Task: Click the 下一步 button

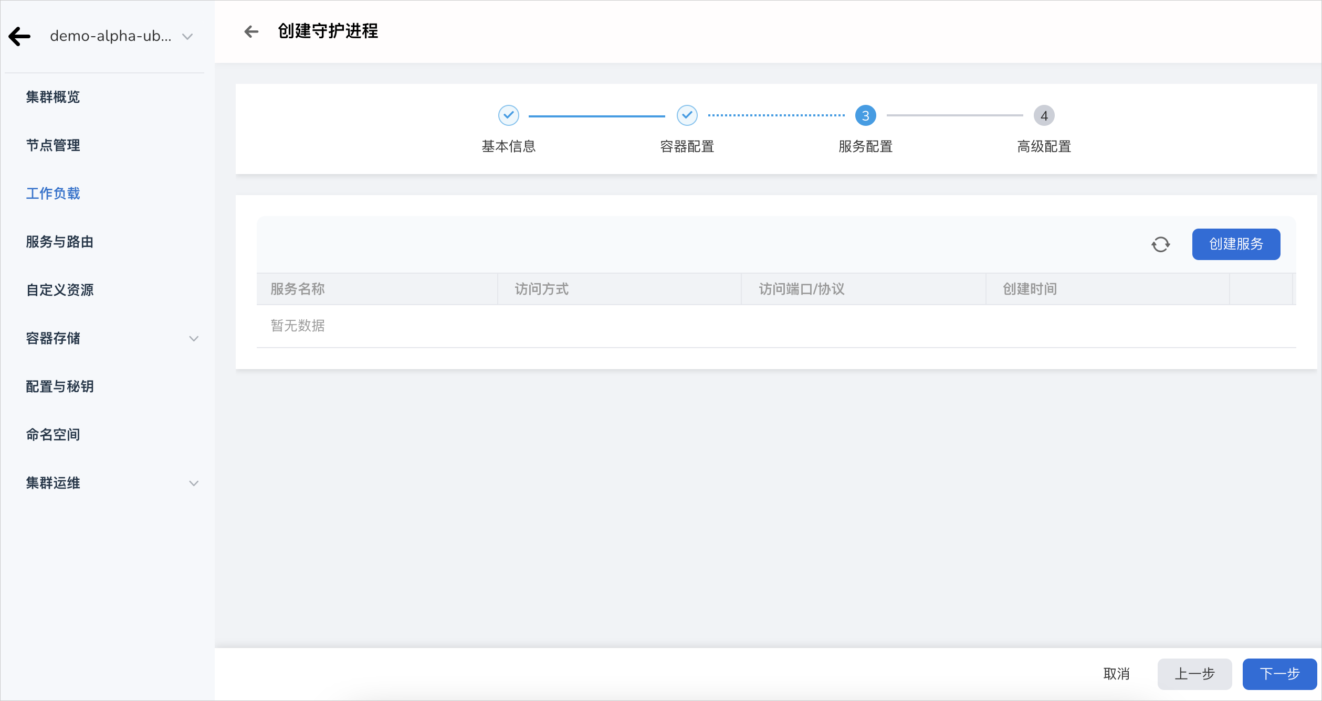Action: pos(1279,674)
